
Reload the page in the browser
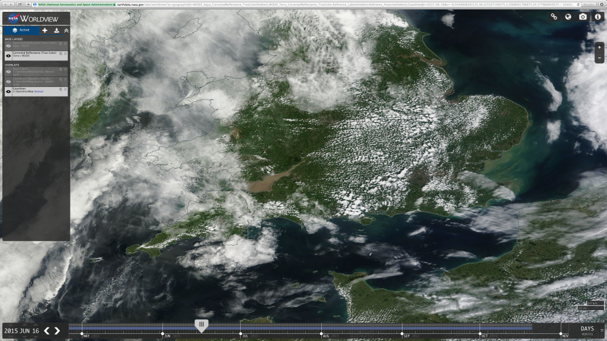579,4
